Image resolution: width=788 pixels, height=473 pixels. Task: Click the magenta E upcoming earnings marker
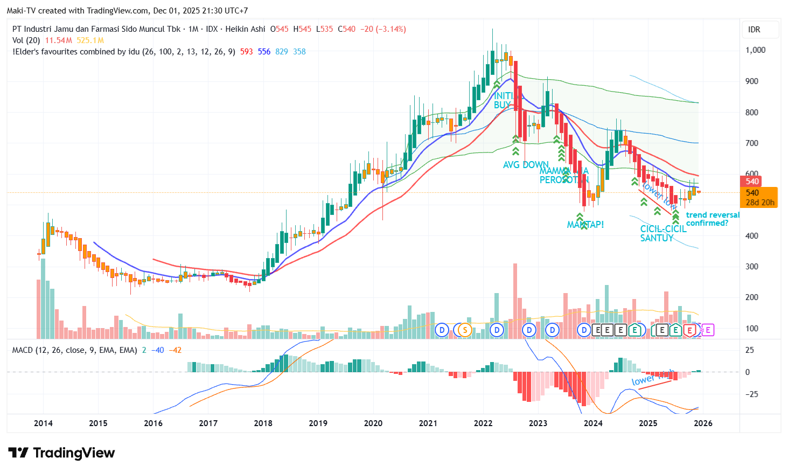tap(708, 330)
